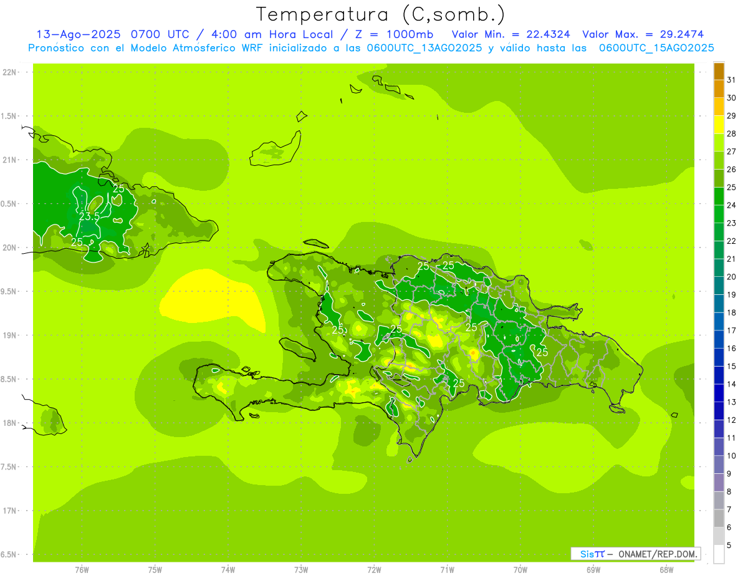The width and height of the screenshot is (748, 578).
Task: Click the '68W' longitude label
Action: tap(666, 570)
